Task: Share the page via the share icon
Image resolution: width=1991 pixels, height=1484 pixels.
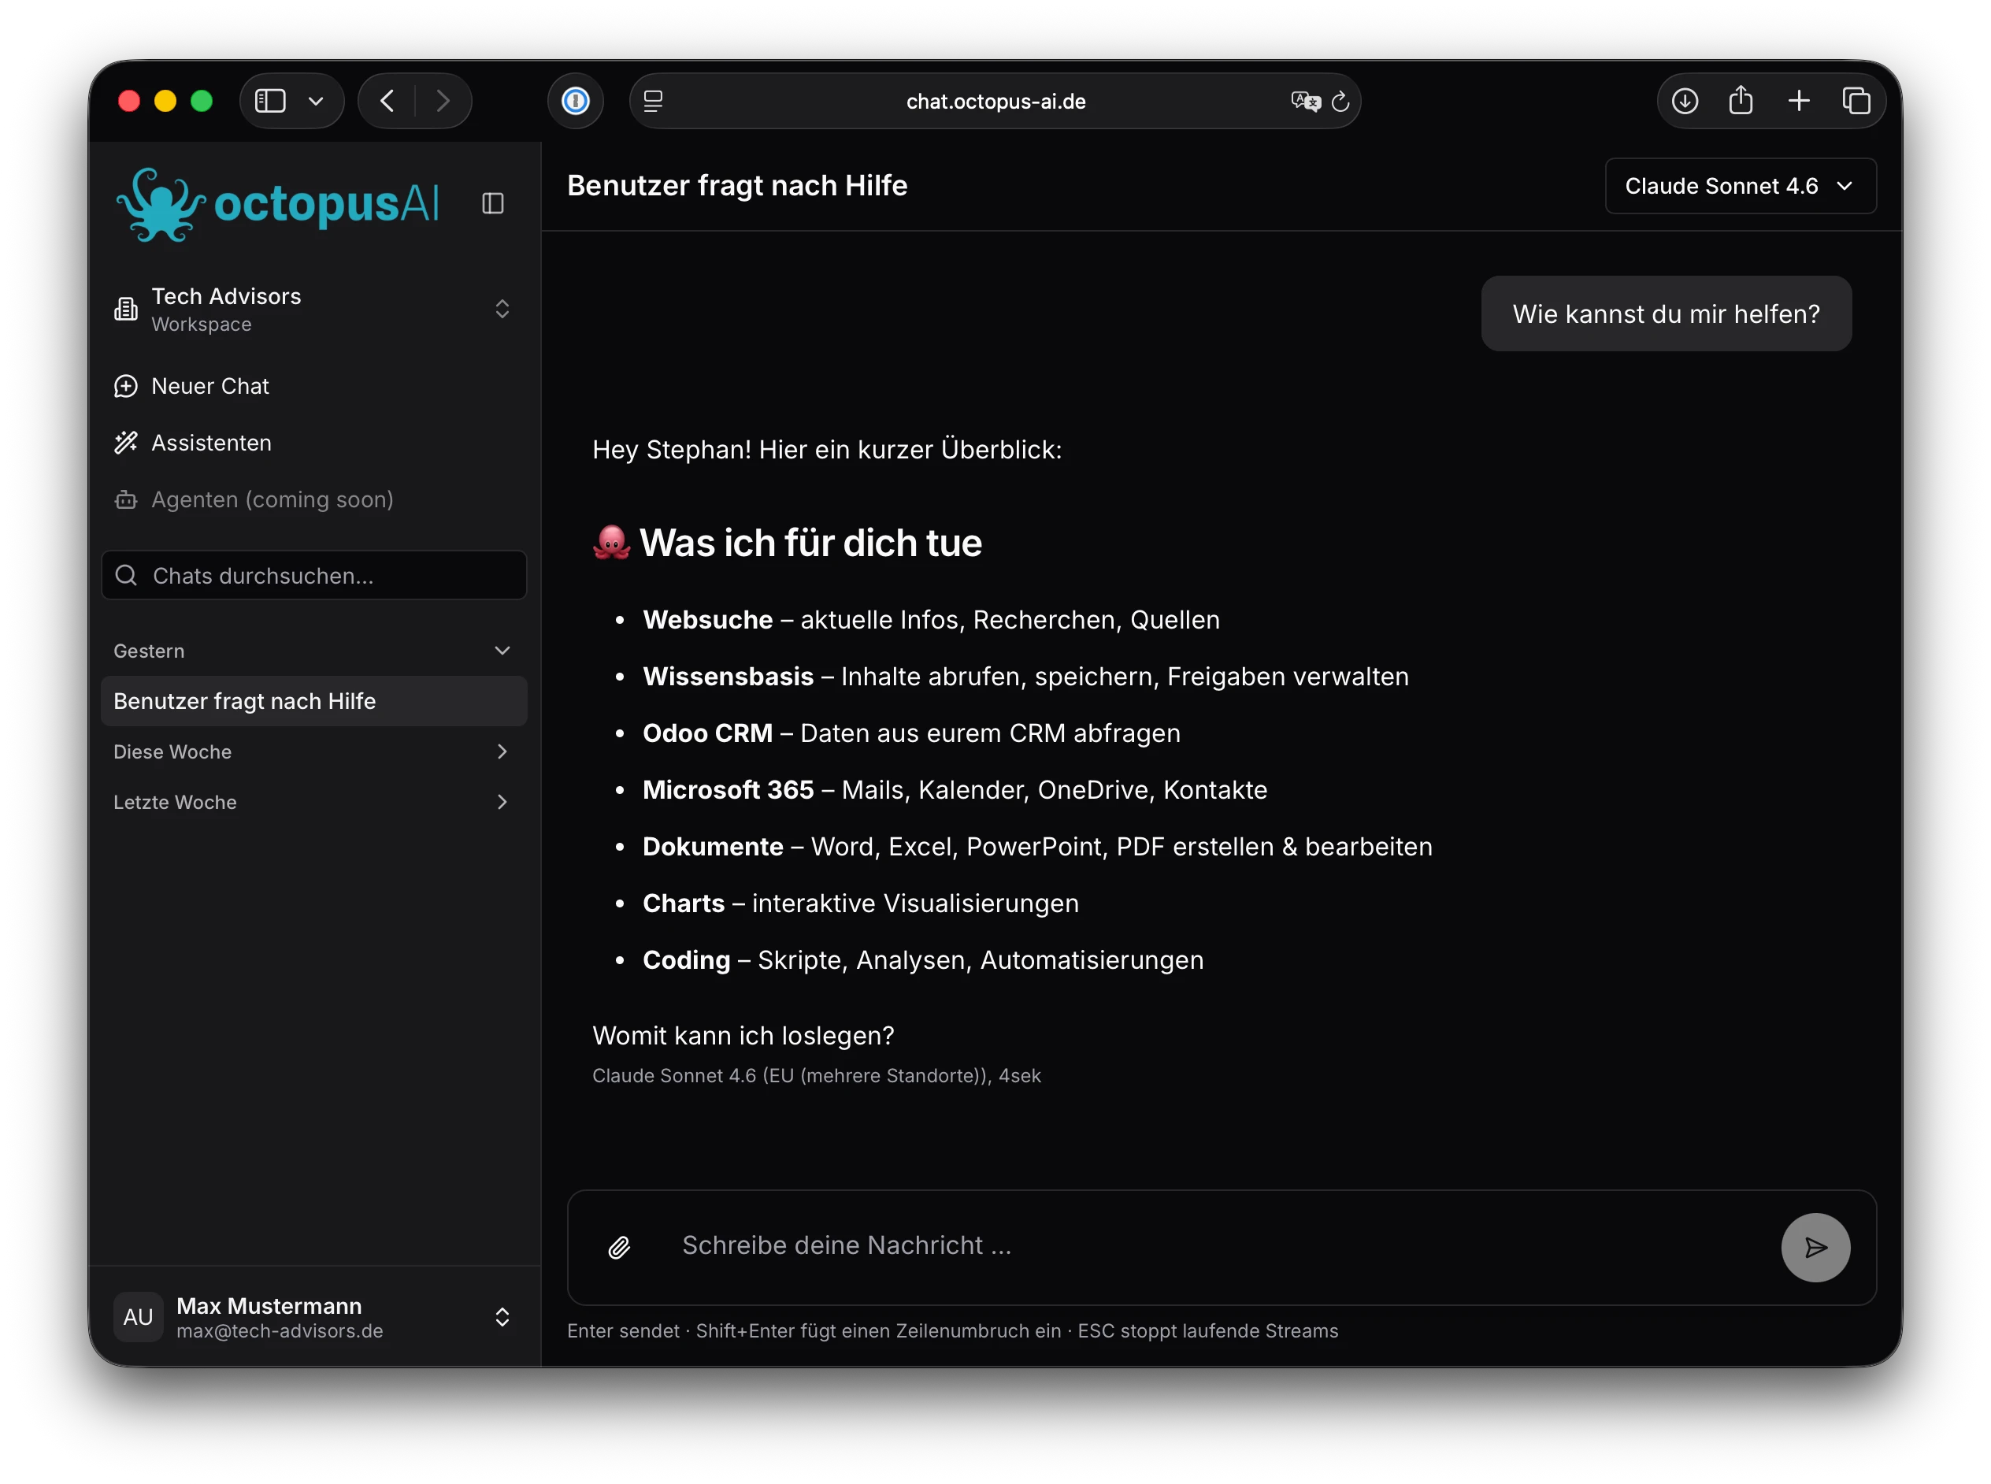Action: click(1741, 100)
